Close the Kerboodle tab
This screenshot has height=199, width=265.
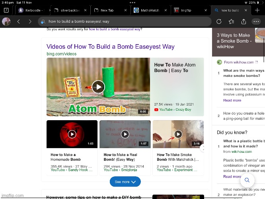(49, 10)
